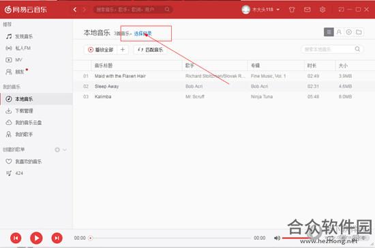
Task: Click the video icon beside MV
Action: pos(9,60)
